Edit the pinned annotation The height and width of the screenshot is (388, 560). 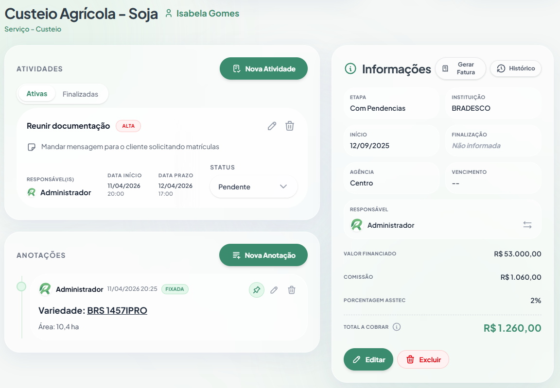[274, 289]
